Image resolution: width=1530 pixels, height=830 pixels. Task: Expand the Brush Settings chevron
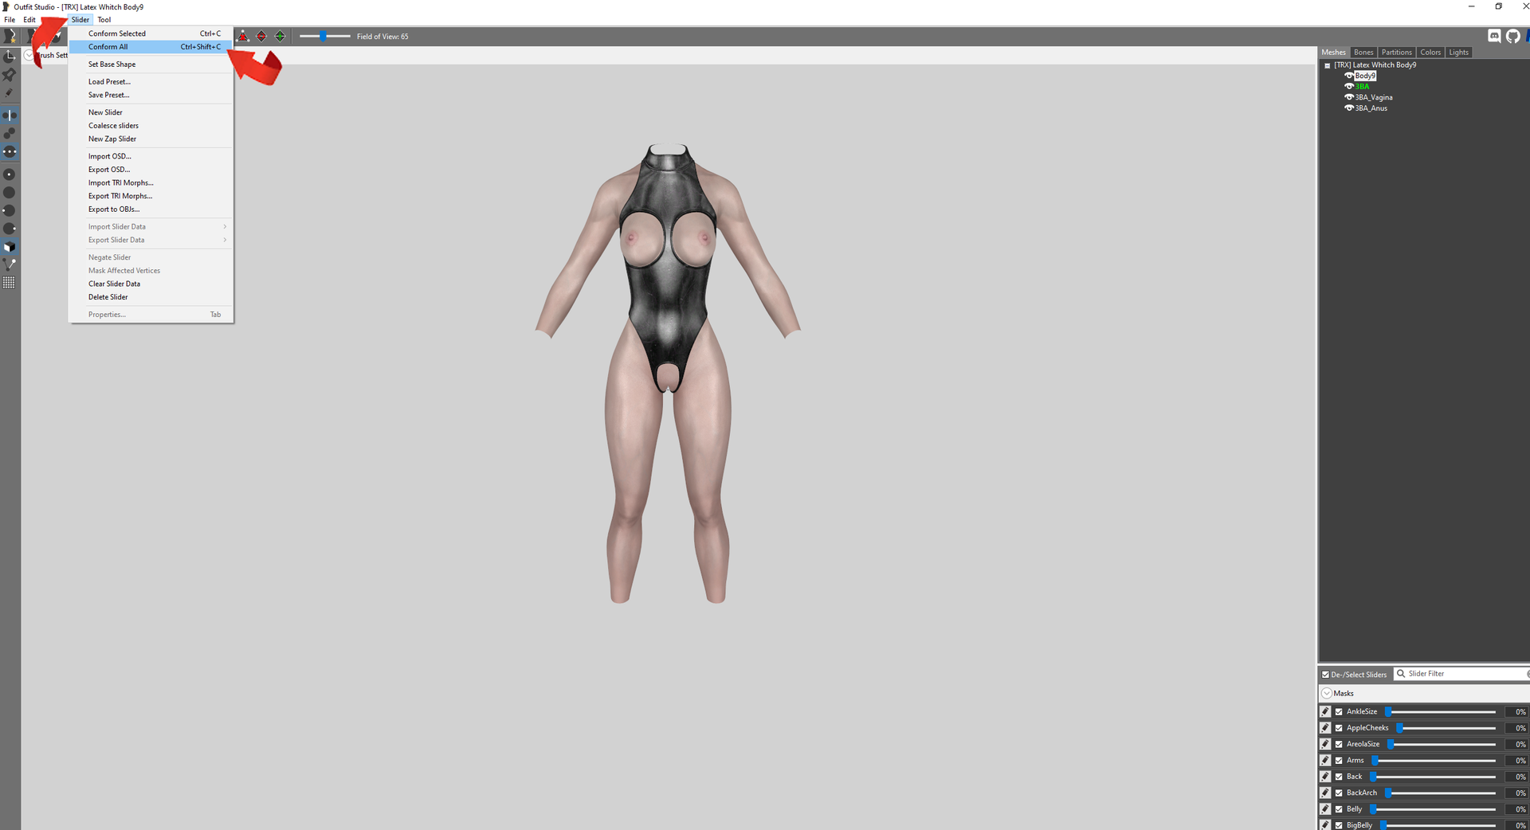[29, 55]
